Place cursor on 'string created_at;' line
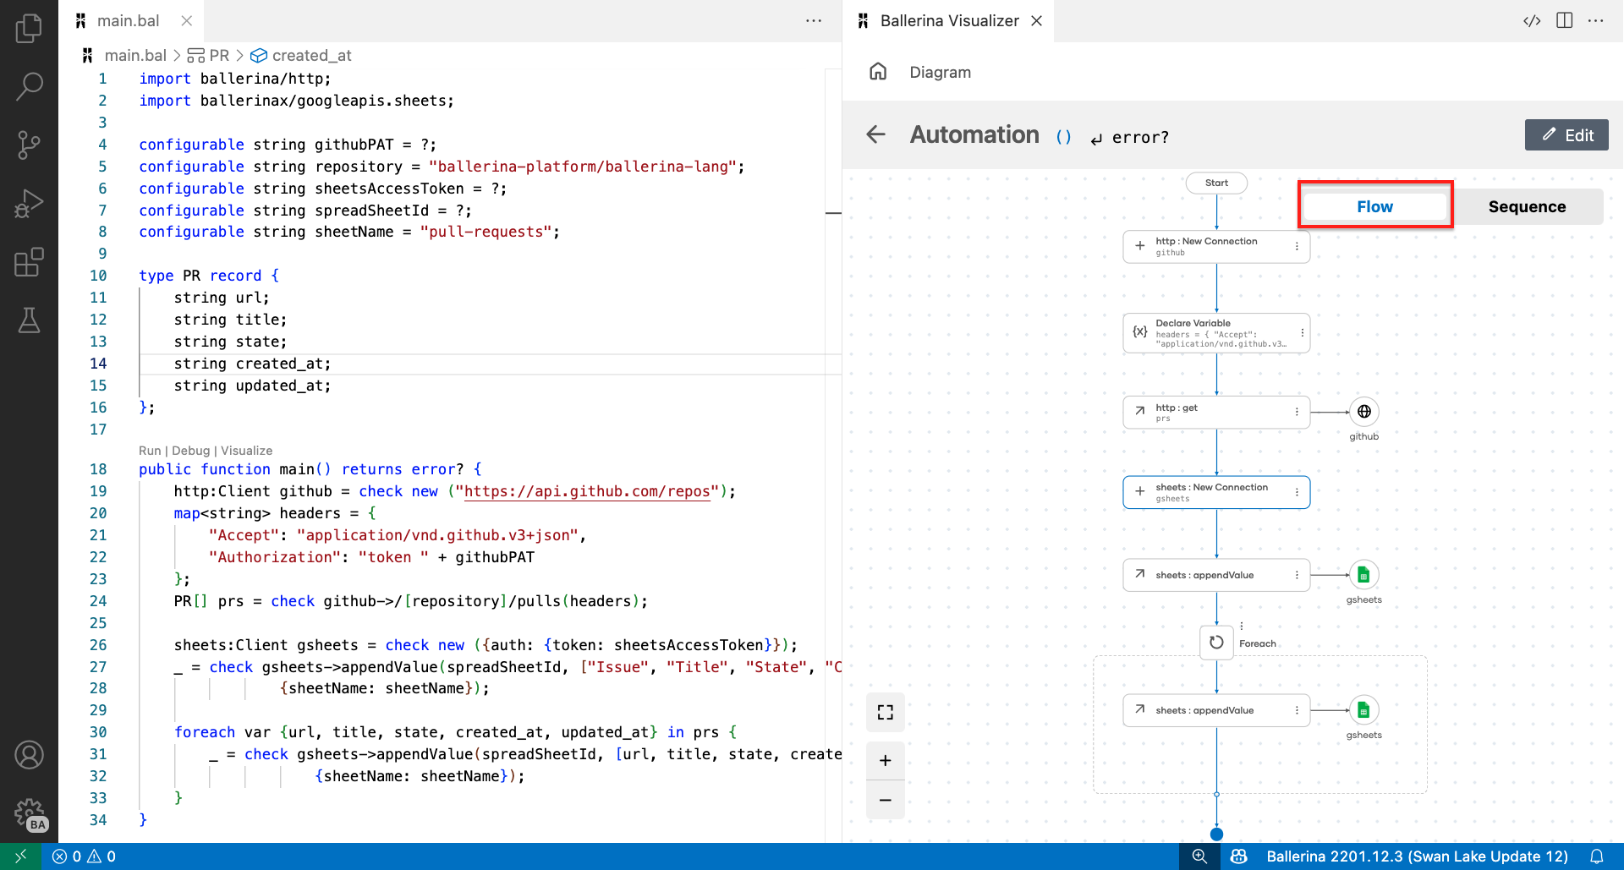 click(252, 364)
